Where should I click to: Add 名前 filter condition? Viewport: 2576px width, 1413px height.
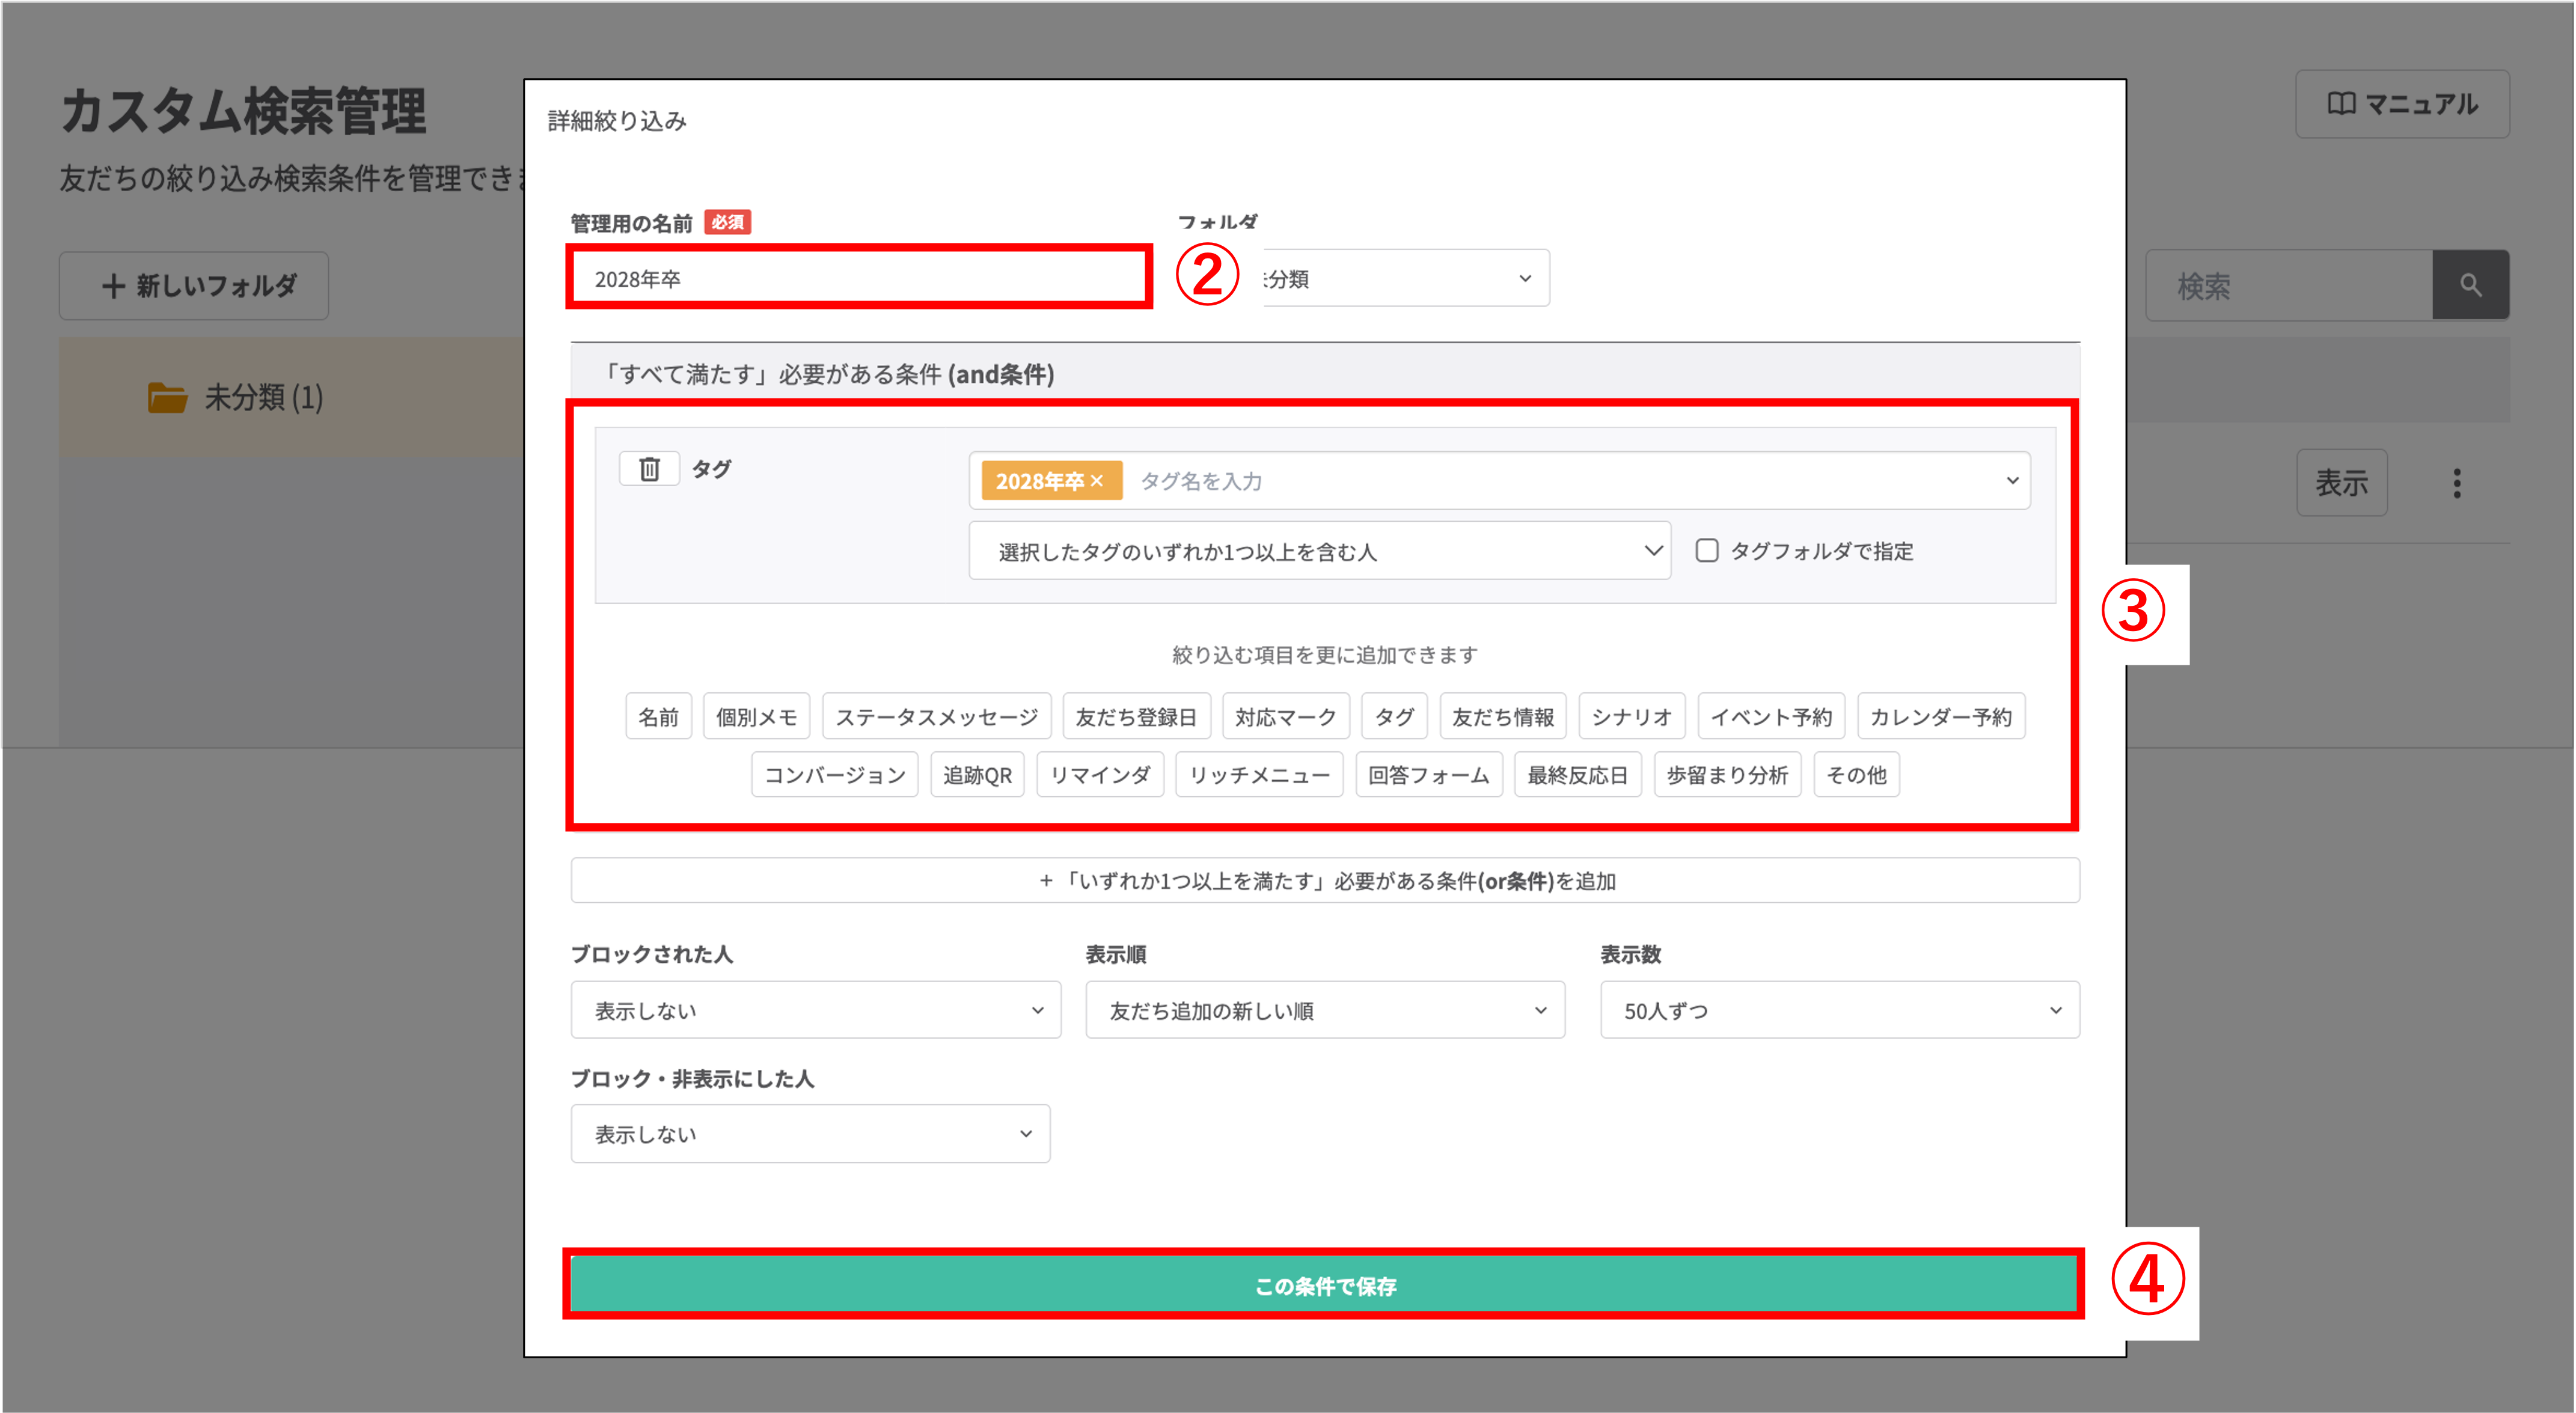coord(658,717)
